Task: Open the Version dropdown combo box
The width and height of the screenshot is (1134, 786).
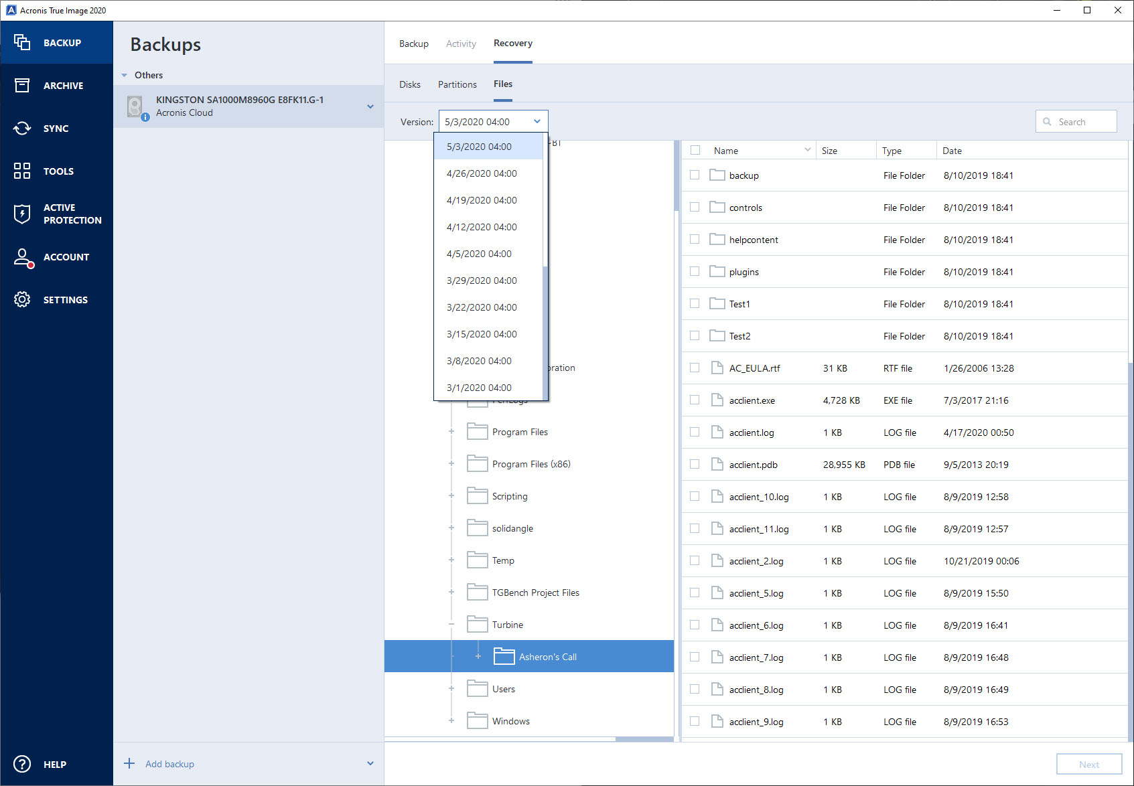Action: tap(493, 121)
